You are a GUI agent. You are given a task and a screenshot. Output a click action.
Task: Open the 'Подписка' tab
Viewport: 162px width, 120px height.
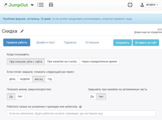pyautogui.click(x=70, y=42)
